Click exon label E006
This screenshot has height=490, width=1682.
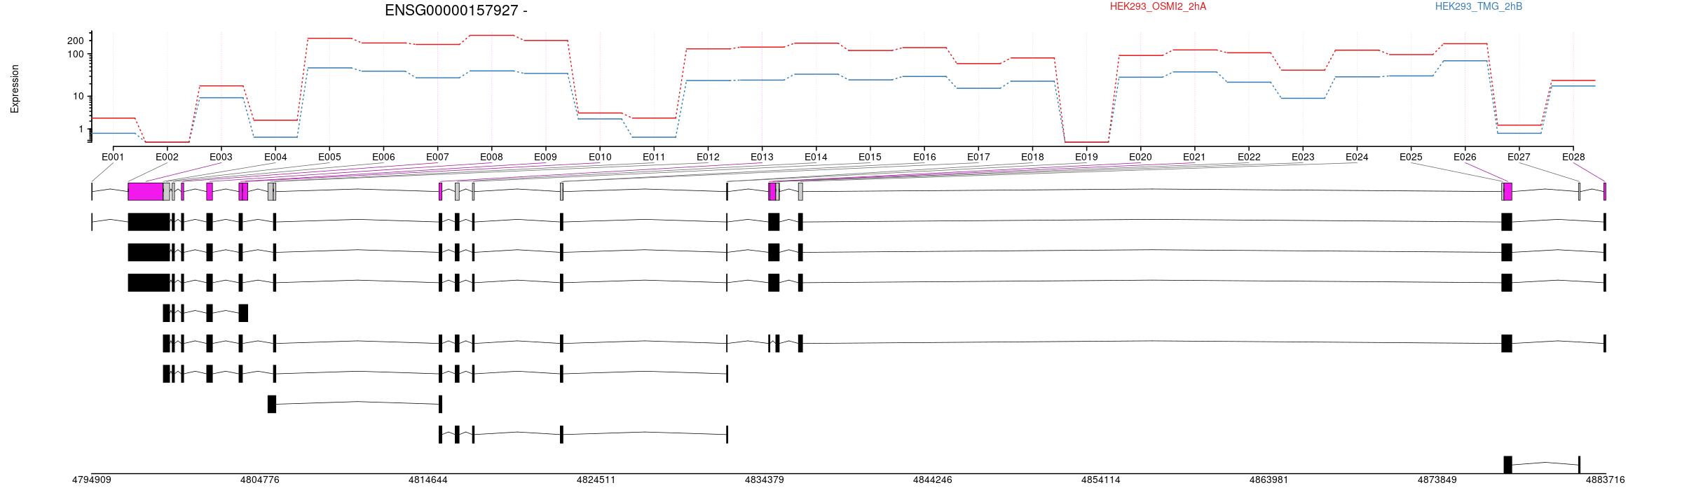[x=383, y=157]
